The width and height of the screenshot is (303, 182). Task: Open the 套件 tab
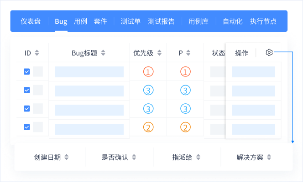(x=100, y=21)
